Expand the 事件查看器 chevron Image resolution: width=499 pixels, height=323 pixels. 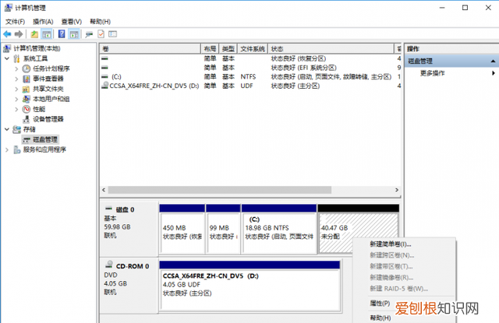tap(16, 79)
